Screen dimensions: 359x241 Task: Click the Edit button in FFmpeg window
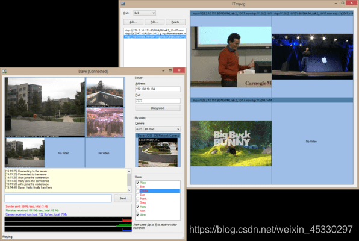tap(154, 22)
